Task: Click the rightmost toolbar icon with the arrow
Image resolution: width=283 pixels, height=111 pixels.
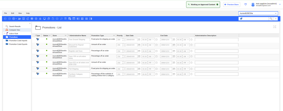Action: pos(91,18)
